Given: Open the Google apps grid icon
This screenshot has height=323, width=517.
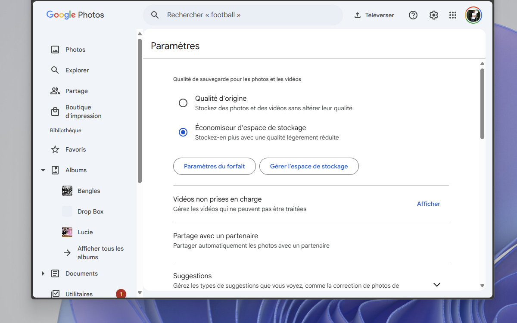Looking at the screenshot, I should click(x=453, y=15).
